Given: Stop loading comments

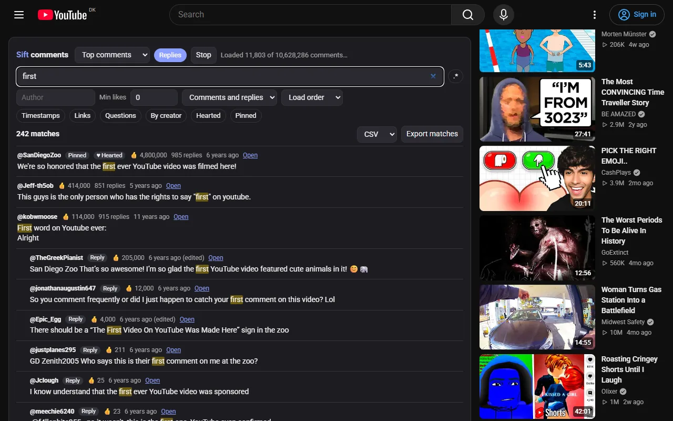Looking at the screenshot, I should (x=203, y=55).
